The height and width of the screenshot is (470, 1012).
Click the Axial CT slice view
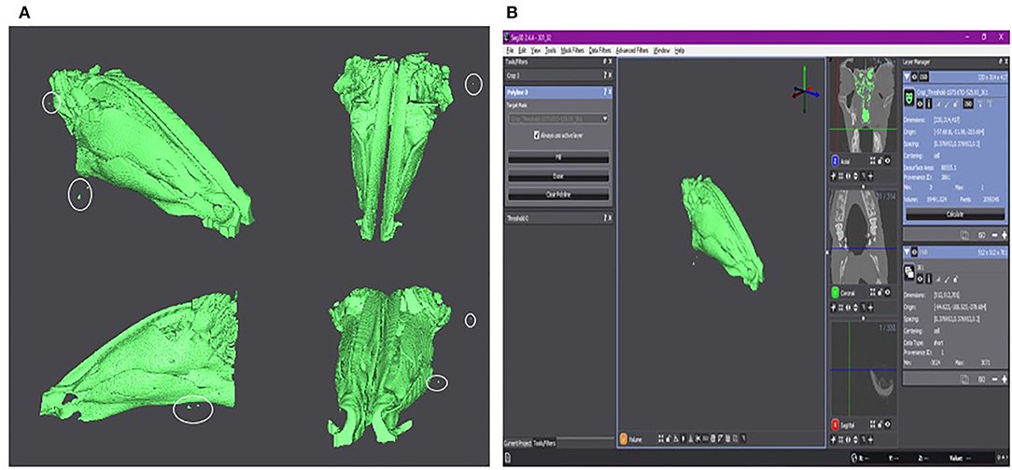(x=863, y=104)
